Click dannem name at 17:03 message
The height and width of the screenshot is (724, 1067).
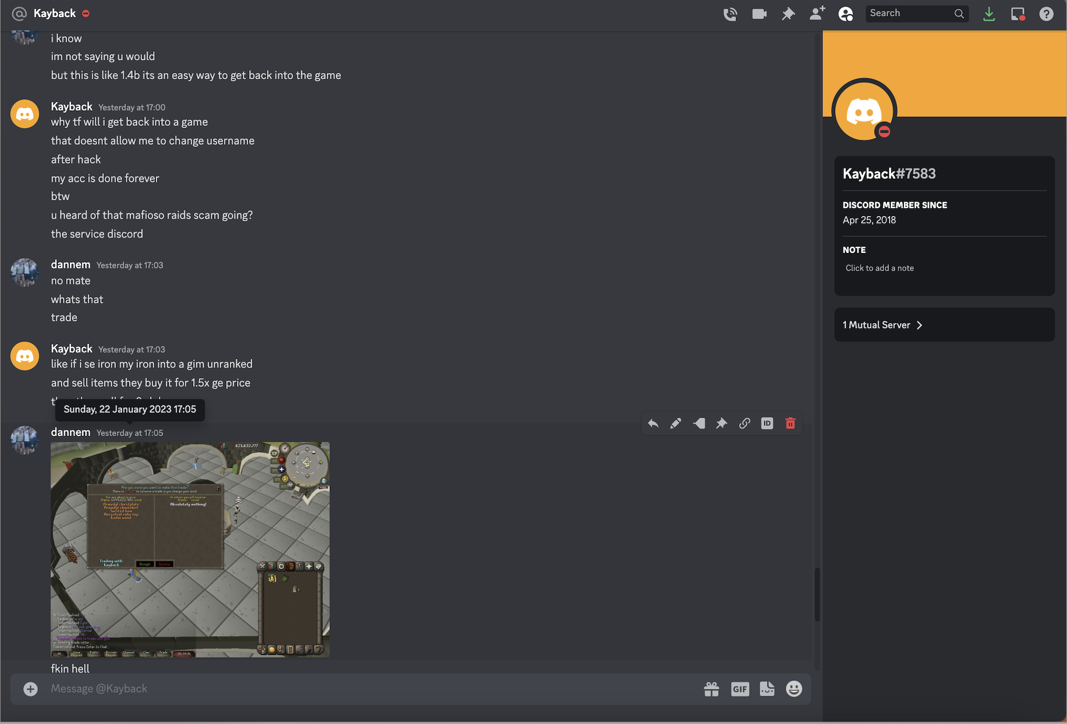[x=70, y=264]
